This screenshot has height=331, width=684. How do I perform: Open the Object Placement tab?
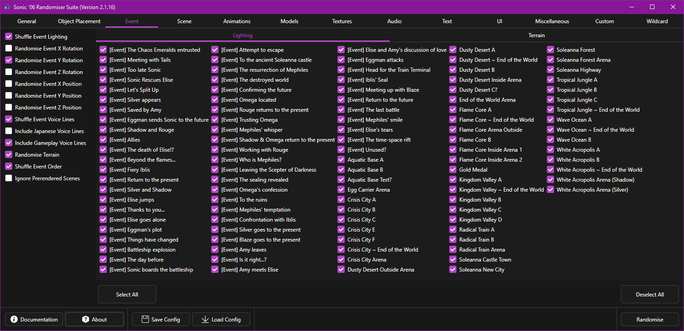pyautogui.click(x=79, y=21)
